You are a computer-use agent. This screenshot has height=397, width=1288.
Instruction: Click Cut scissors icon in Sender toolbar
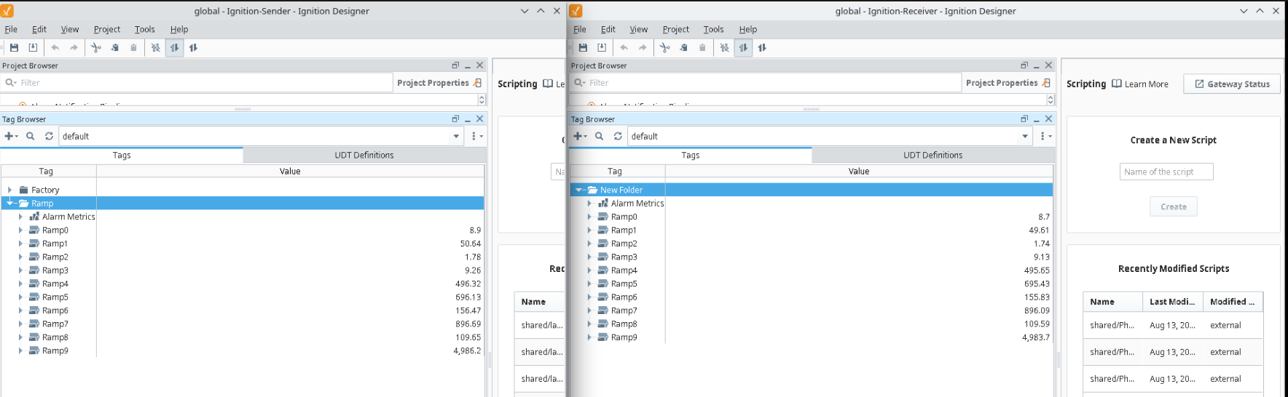click(96, 48)
